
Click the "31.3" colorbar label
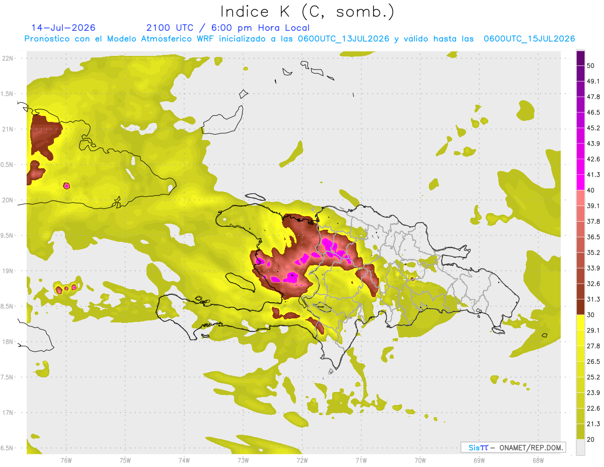593,299
